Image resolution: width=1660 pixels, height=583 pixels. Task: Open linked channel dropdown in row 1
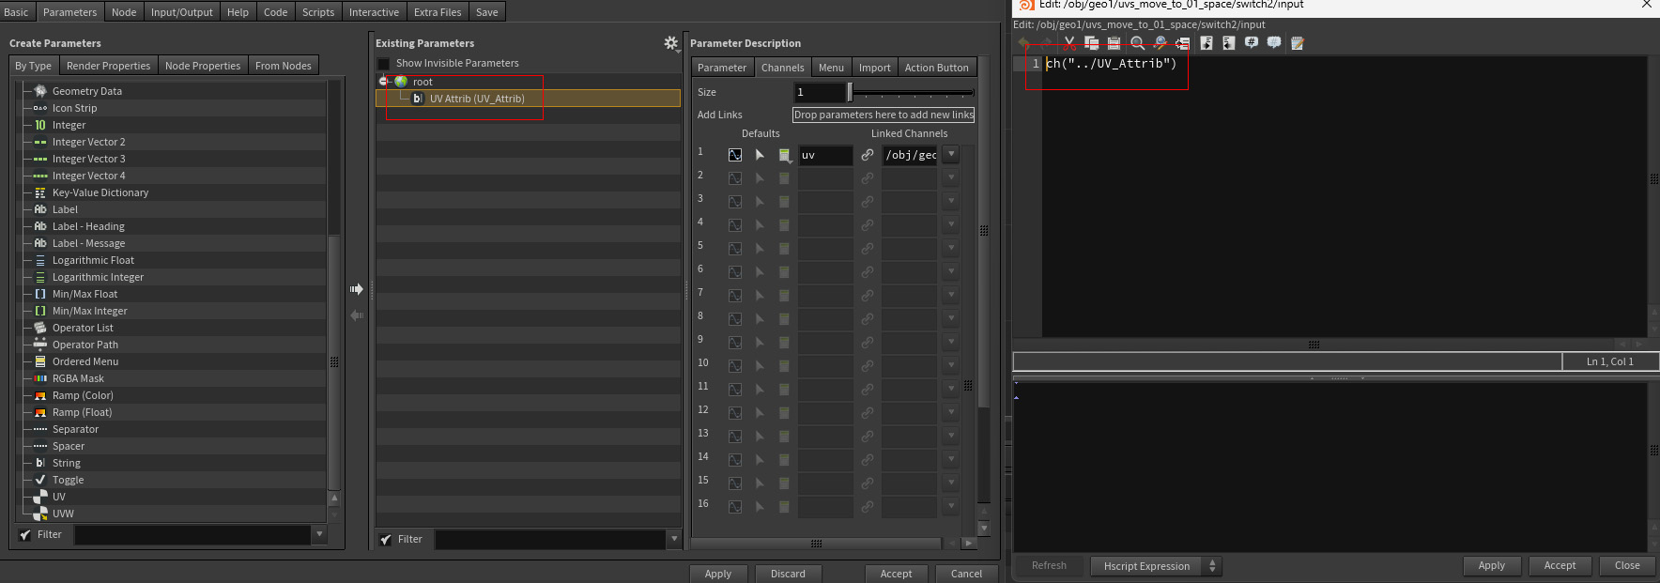(x=951, y=155)
